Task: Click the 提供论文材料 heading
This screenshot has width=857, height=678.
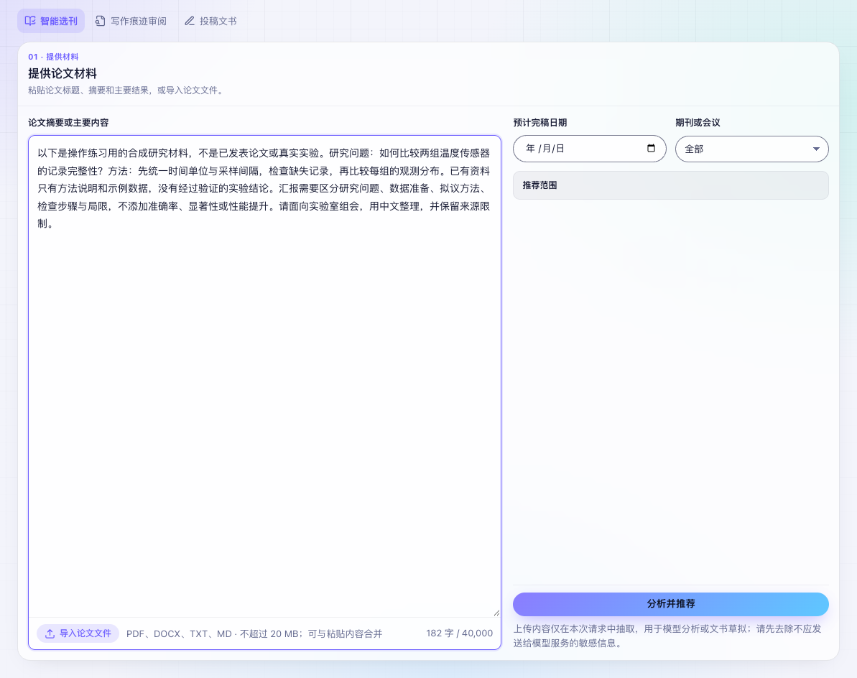Action: tap(62, 73)
